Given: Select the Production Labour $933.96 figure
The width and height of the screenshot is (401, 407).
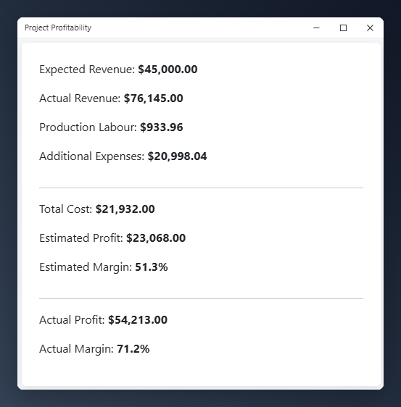Looking at the screenshot, I should point(162,127).
